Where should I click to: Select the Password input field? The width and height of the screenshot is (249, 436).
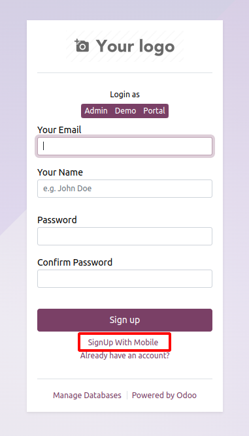coord(125,236)
